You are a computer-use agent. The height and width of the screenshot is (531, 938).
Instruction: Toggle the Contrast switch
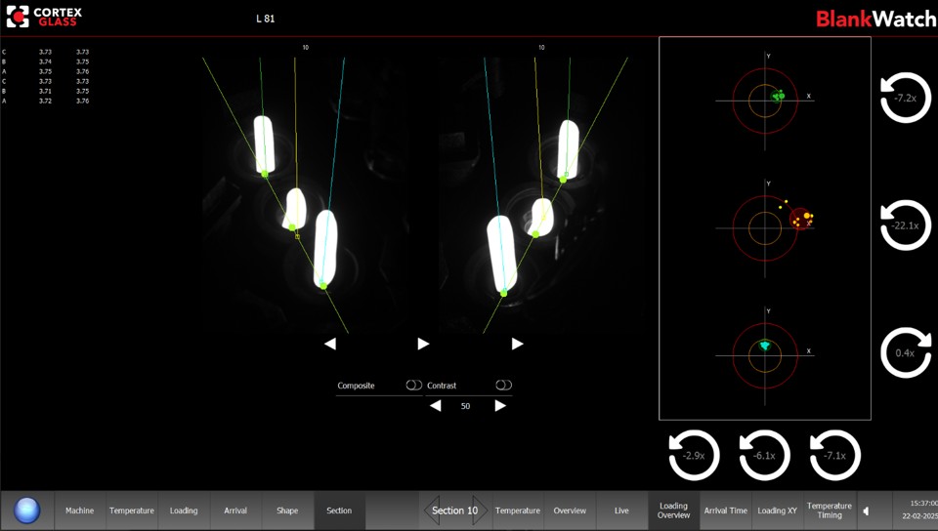504,386
